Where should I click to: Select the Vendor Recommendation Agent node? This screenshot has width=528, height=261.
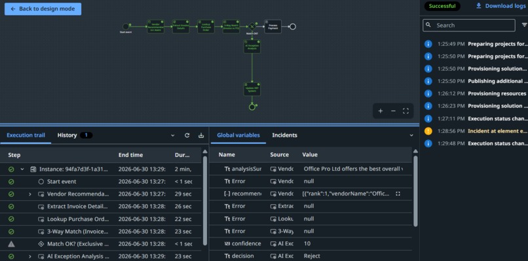(x=155, y=27)
